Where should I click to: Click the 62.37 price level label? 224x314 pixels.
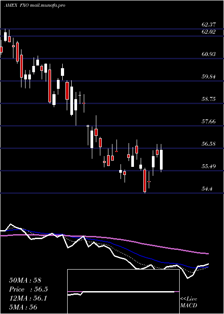[209, 25]
